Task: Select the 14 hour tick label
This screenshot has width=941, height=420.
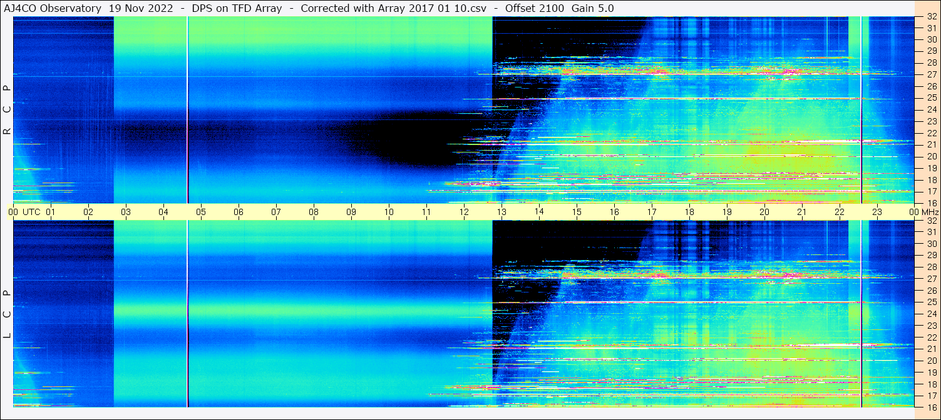Action: [539, 212]
